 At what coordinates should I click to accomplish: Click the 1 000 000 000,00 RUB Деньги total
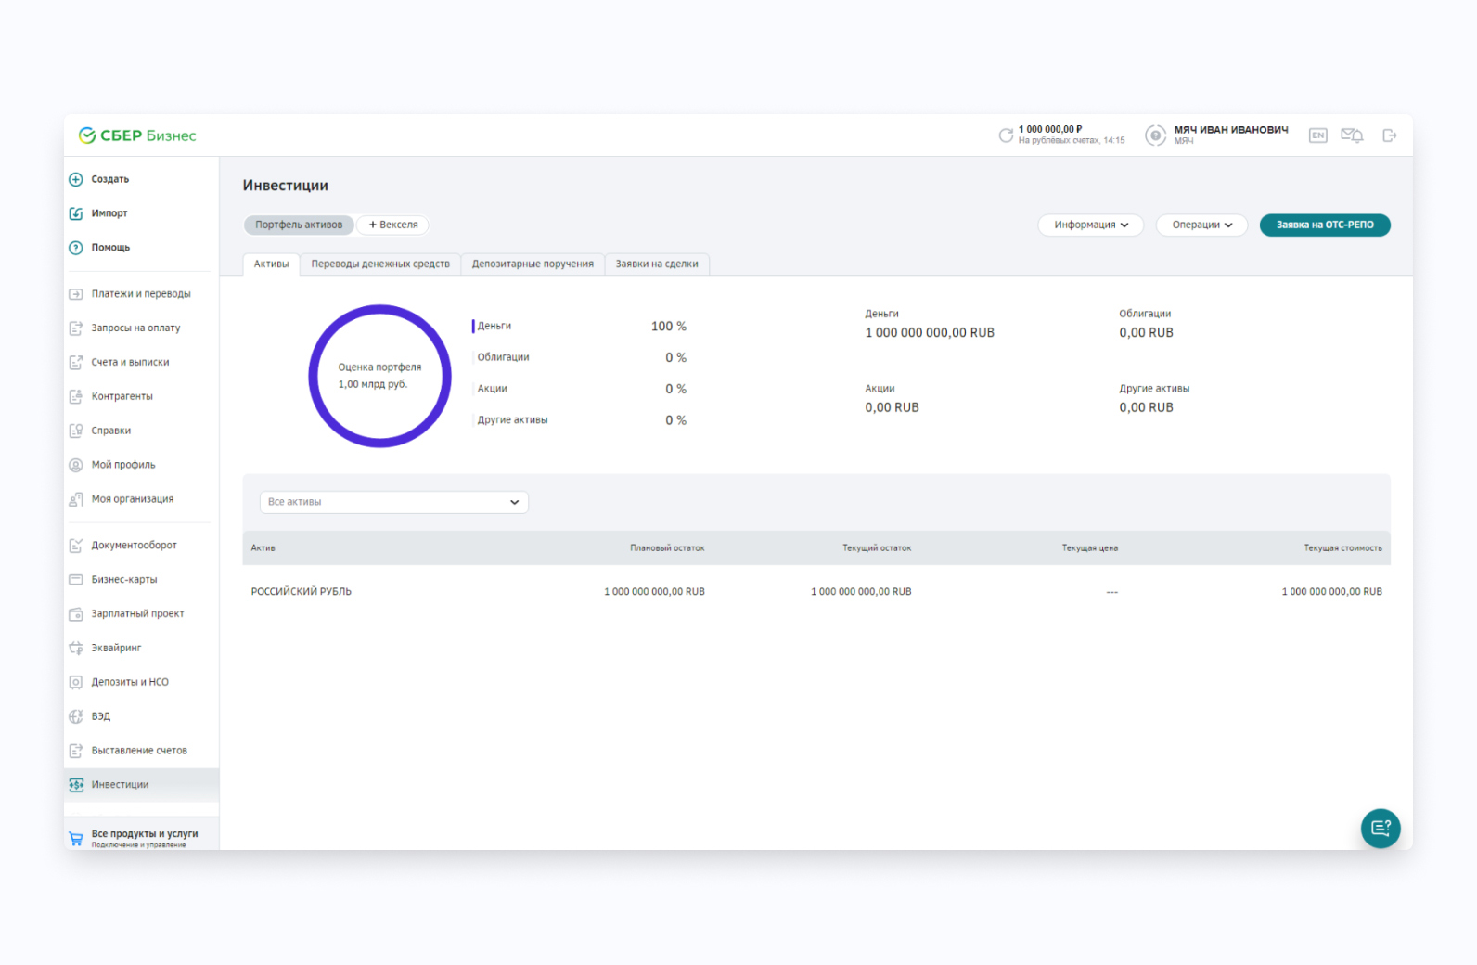point(930,333)
